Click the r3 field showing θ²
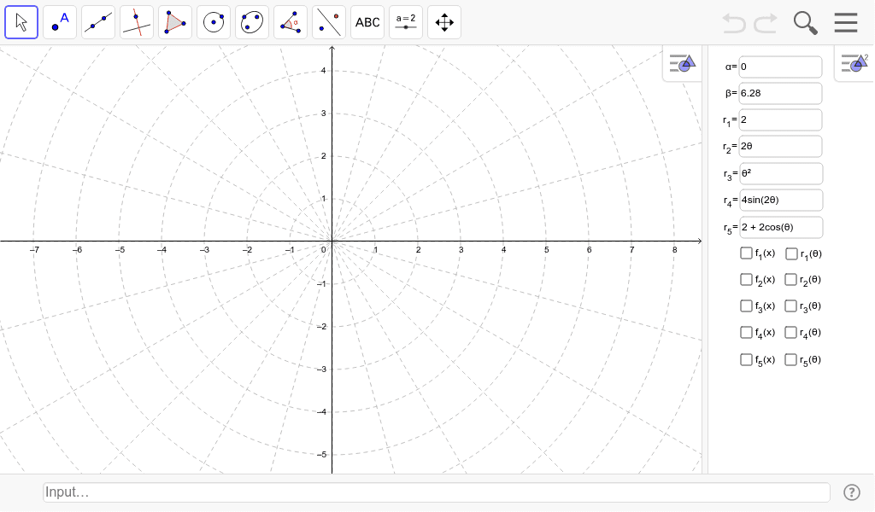Viewport: 875px width, 512px height. (x=781, y=173)
